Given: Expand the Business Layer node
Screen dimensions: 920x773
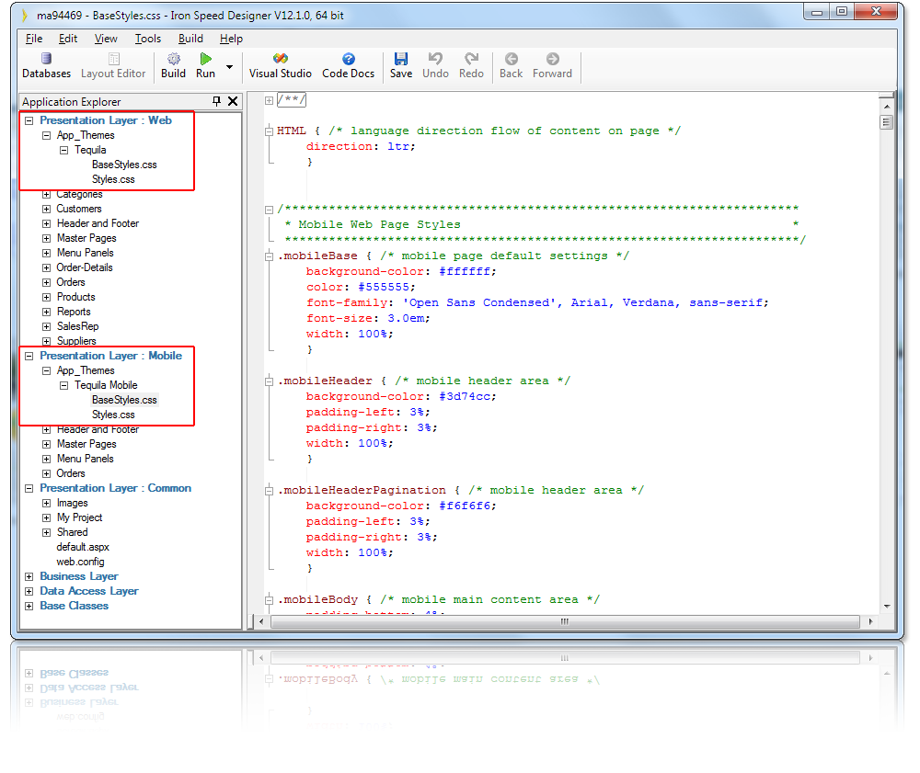Looking at the screenshot, I should click(x=29, y=576).
